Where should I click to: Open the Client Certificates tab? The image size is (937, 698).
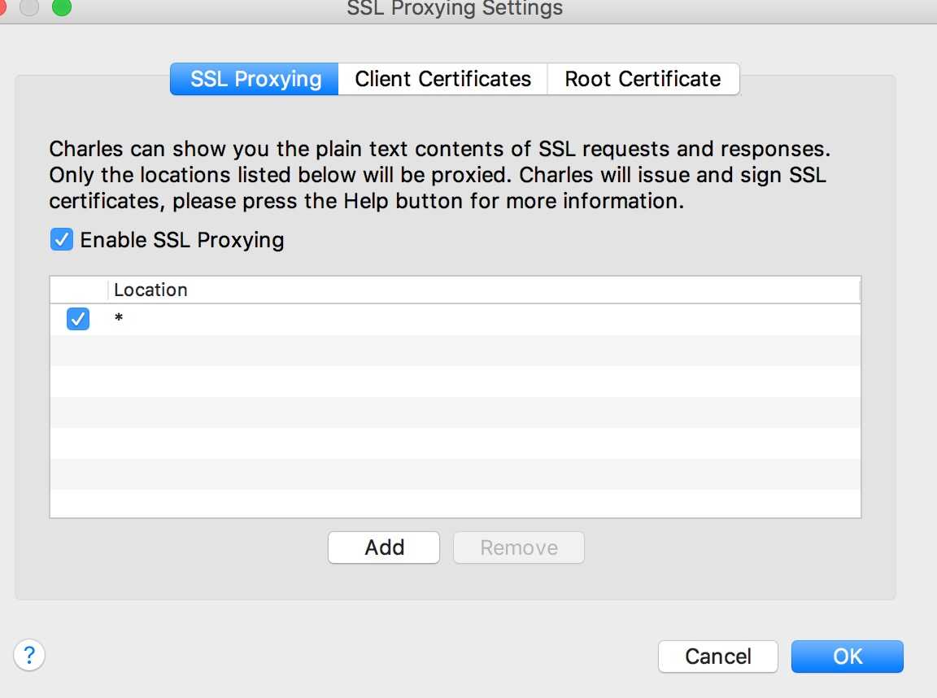[442, 79]
